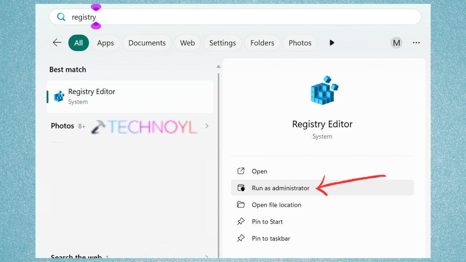Click the Pin to taskbar pin icon
This screenshot has width=466, height=262.
click(x=242, y=238)
